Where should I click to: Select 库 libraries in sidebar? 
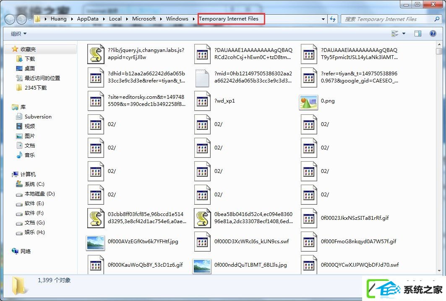tap(23, 107)
